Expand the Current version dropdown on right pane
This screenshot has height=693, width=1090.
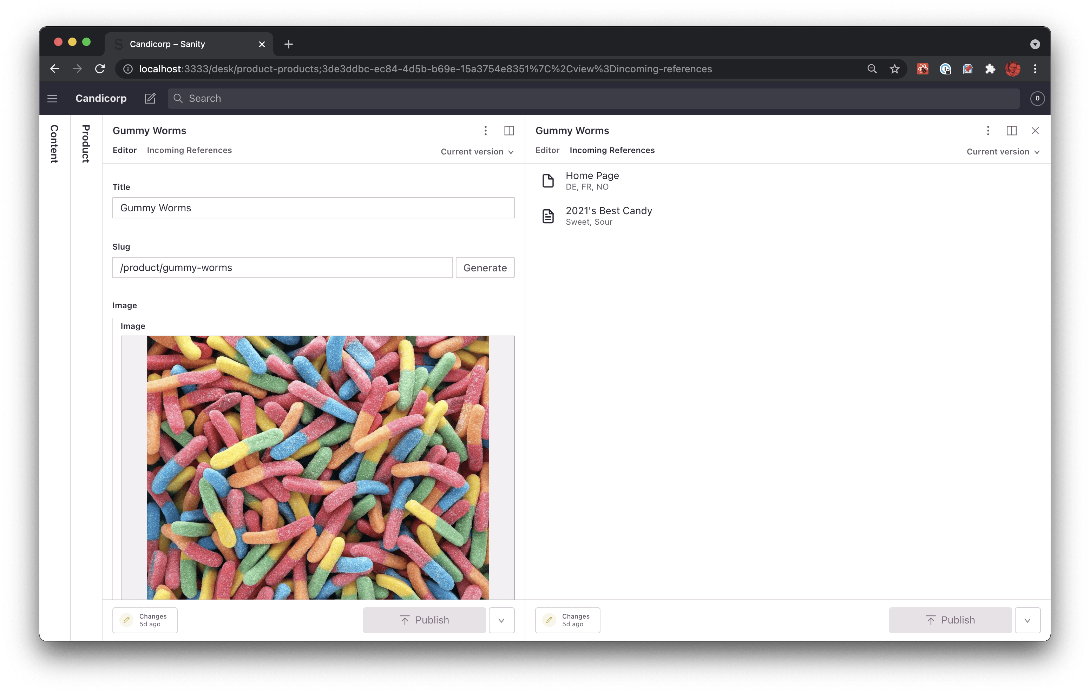(1003, 151)
